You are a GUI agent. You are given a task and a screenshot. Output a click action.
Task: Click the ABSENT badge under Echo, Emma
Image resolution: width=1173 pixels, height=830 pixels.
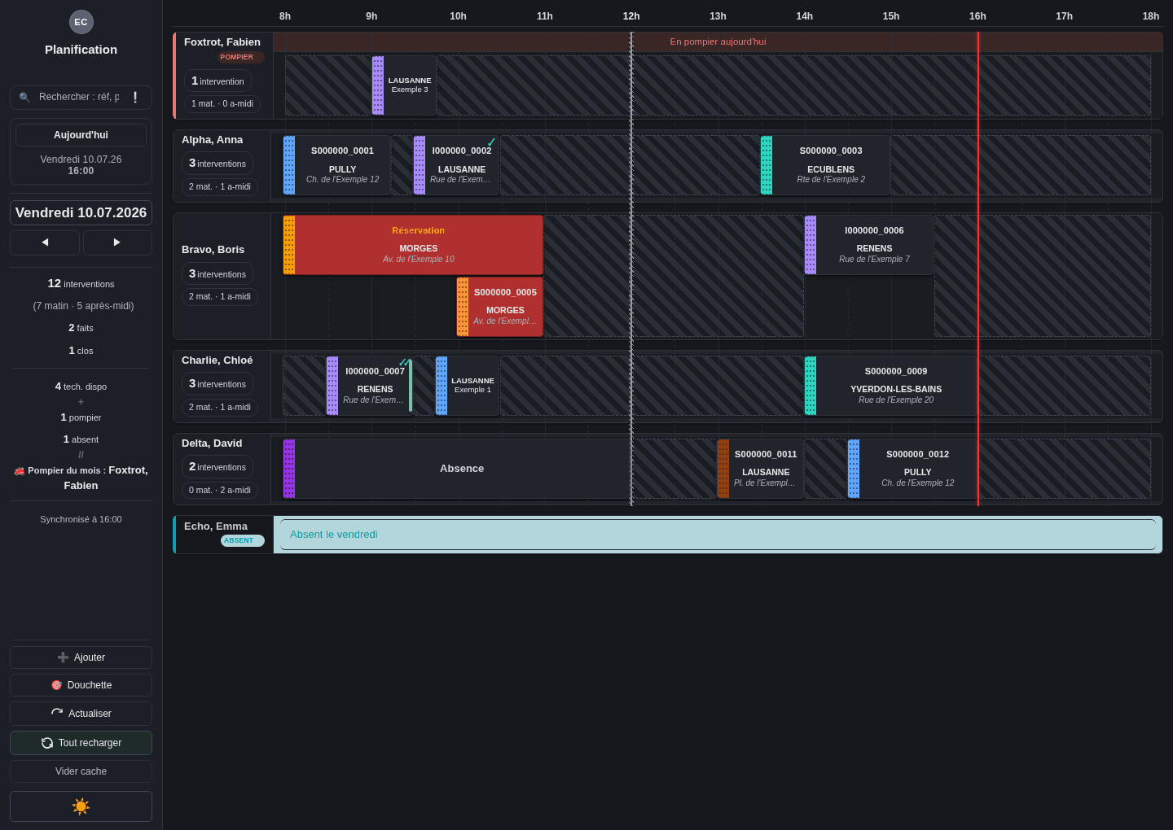[x=242, y=540]
